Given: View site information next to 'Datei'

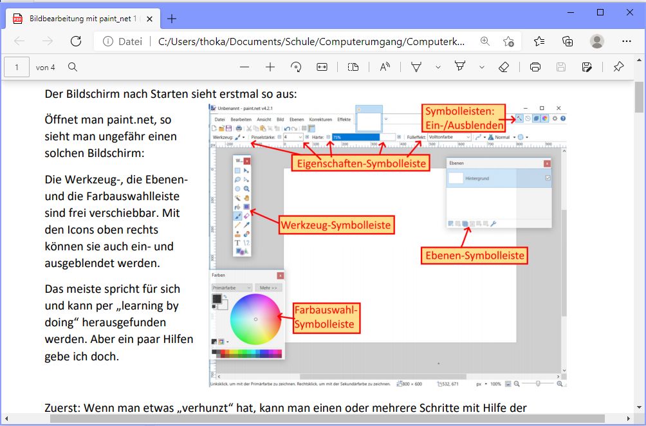Looking at the screenshot, I should (108, 41).
